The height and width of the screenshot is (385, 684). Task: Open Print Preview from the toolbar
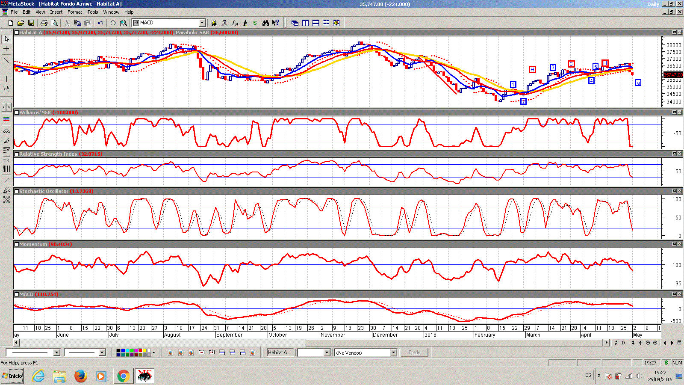[x=54, y=23]
